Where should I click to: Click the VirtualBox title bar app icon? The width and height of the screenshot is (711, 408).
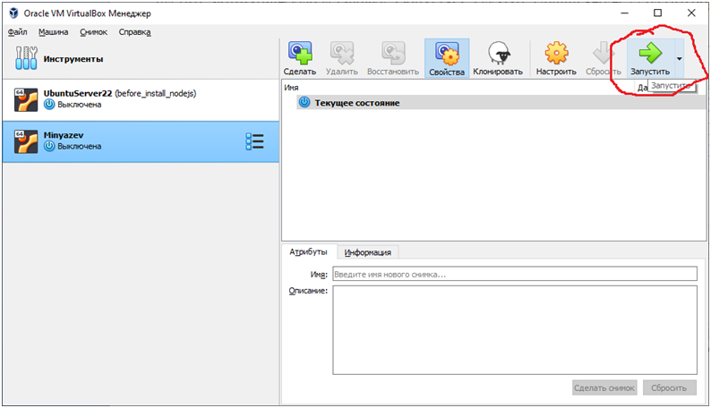(x=13, y=13)
